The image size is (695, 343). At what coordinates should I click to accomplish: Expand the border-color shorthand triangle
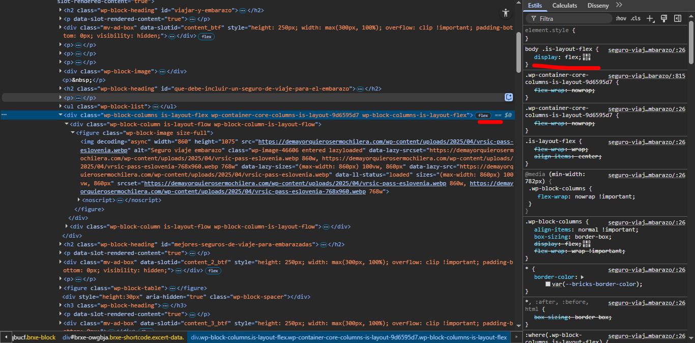pyautogui.click(x=582, y=277)
